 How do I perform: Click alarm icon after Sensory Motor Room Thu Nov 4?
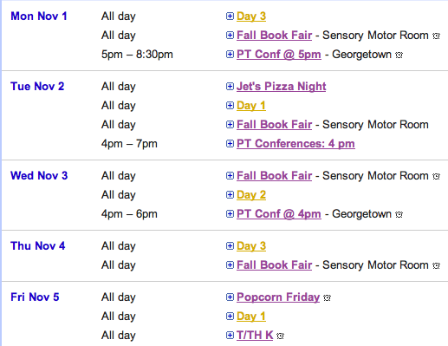coord(436,265)
